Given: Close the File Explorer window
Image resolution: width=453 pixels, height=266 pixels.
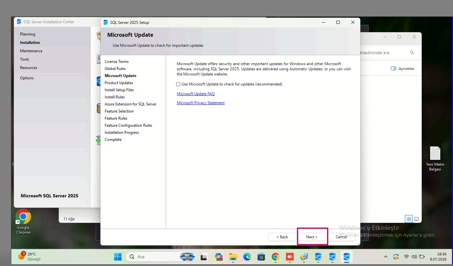Looking at the screenshot, I should 414,37.
